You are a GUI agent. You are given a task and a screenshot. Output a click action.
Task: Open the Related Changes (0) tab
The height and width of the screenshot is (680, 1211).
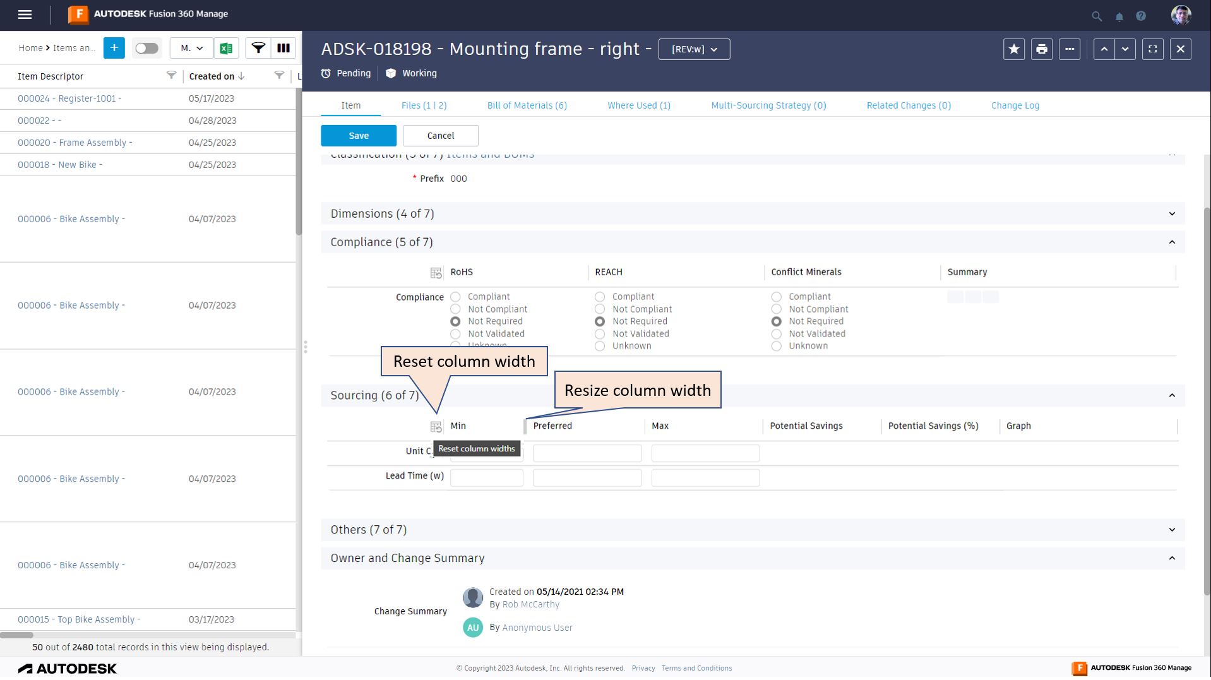click(x=909, y=105)
